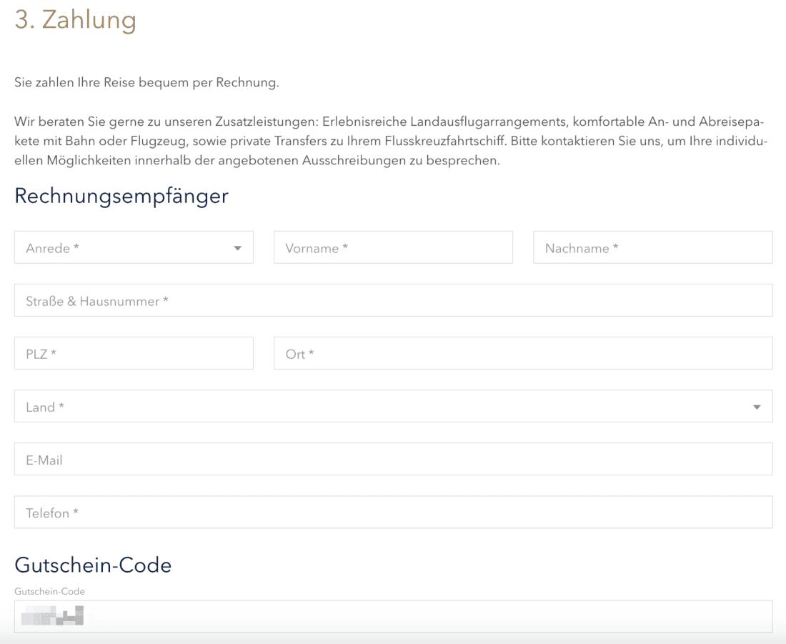Click the 'Sie zahlen Ihre Reise' text line
Image resolution: width=786 pixels, height=644 pixels.
point(146,82)
